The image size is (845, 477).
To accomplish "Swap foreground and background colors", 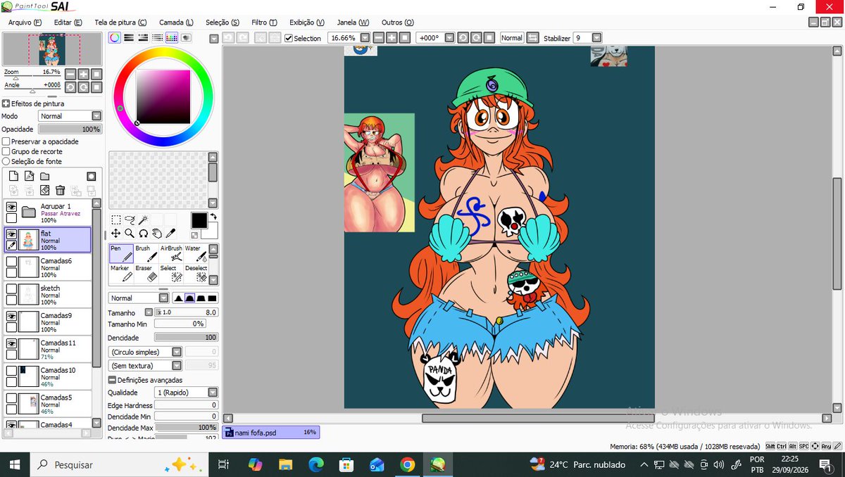I will 213,216.
